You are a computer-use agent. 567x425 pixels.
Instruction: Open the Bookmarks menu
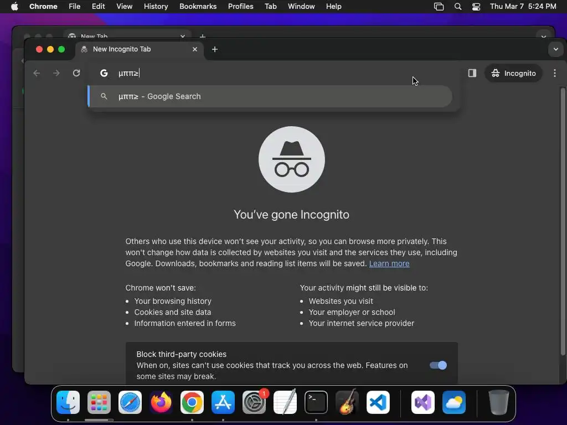[198, 7]
